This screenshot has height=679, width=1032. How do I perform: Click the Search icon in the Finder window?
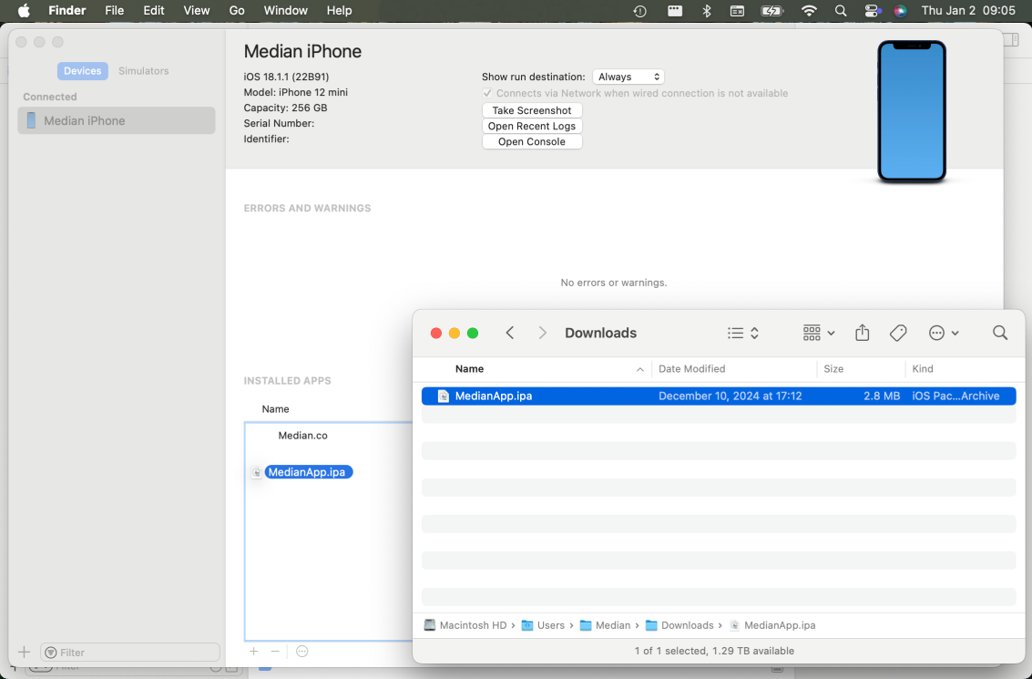[x=1000, y=333]
